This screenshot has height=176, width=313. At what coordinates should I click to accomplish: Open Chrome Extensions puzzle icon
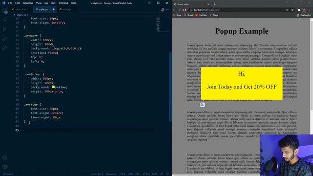299,10
